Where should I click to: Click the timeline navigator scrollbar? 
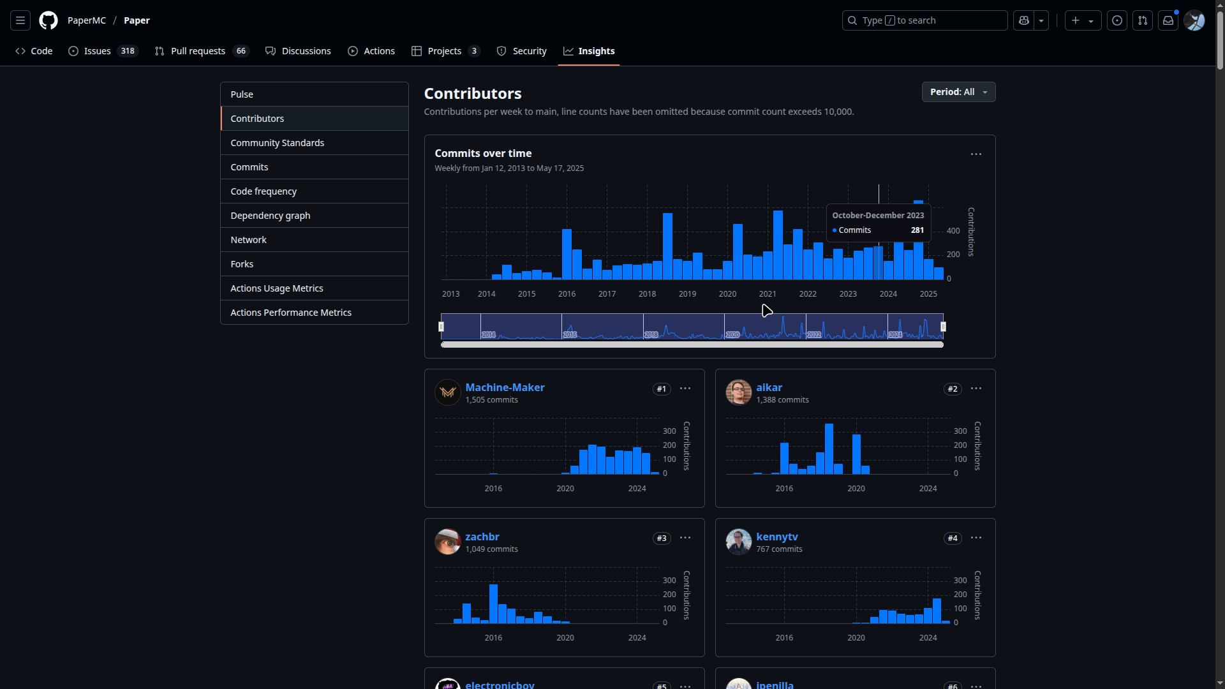[692, 344]
